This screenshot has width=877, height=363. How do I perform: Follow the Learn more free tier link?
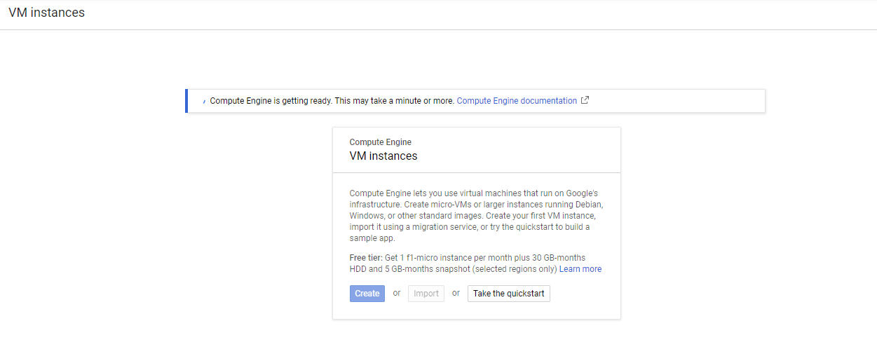pos(580,269)
